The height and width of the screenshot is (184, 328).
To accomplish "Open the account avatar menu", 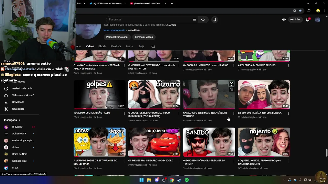I will click(x=317, y=19).
